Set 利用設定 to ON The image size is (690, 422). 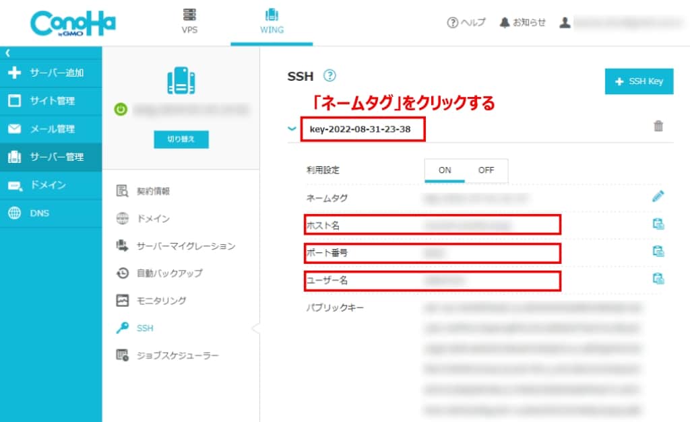tap(445, 170)
